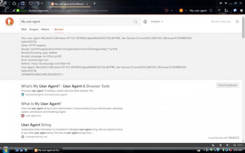Open the DuckDuckGo hamburger menu
Viewport: 245px width, 153px height.
point(237,22)
